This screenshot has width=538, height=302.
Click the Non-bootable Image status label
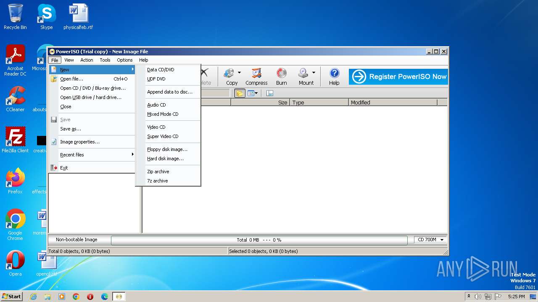[76, 240]
